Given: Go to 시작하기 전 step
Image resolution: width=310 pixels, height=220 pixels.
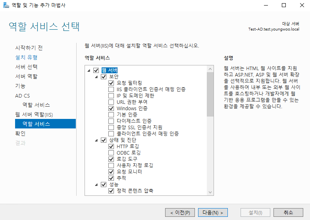Looking at the screenshot, I should click(x=29, y=48).
